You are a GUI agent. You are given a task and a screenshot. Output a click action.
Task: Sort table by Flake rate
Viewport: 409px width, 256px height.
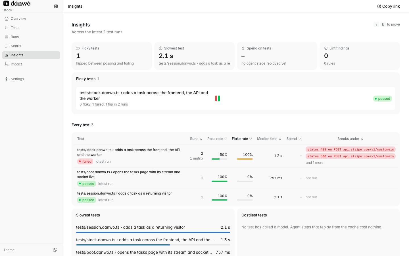[x=242, y=139]
